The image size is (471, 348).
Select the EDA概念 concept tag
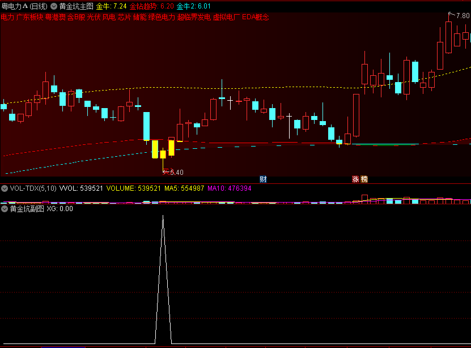pos(255,18)
